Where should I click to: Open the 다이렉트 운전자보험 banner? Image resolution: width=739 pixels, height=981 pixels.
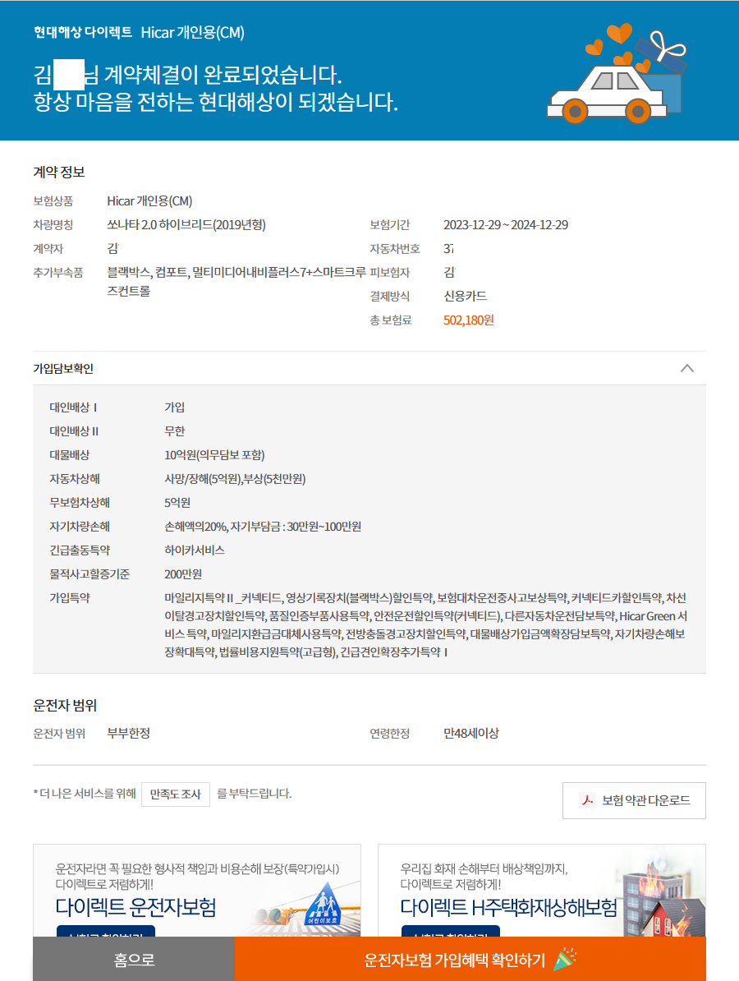(x=197, y=891)
